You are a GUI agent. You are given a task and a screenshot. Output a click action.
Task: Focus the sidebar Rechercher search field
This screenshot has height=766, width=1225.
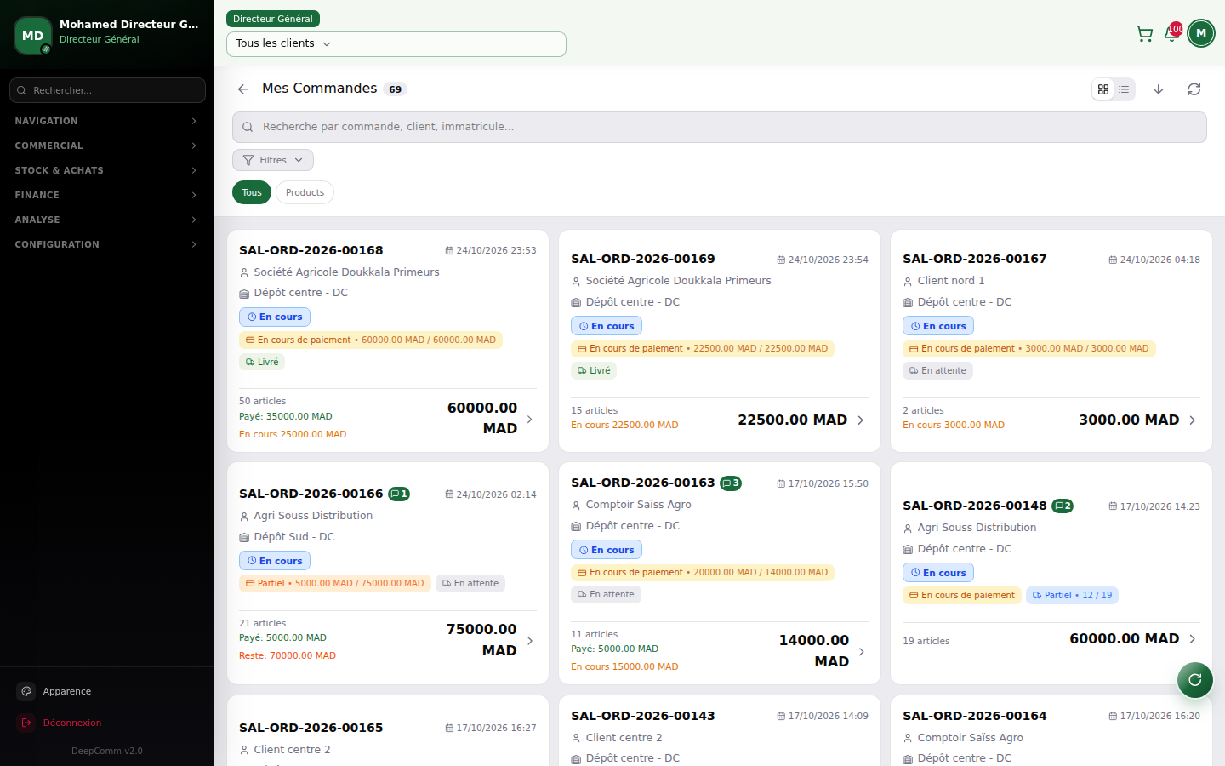(107, 90)
